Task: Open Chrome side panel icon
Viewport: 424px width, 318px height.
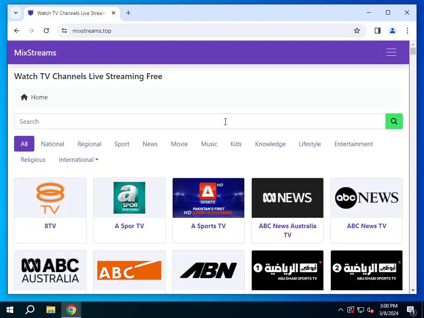Action: coord(378,31)
